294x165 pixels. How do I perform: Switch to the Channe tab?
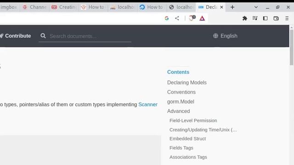click(x=34, y=7)
